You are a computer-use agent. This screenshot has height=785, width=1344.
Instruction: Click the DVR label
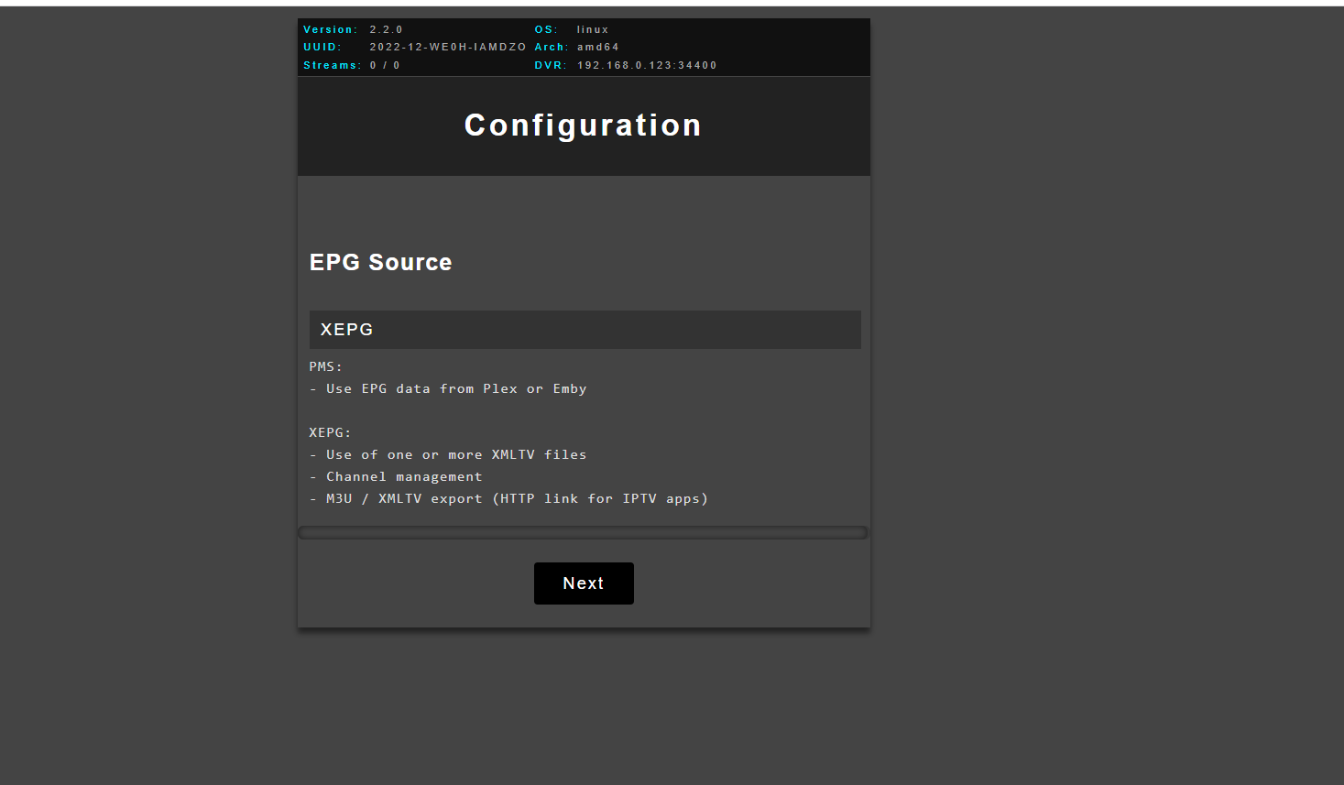point(551,66)
